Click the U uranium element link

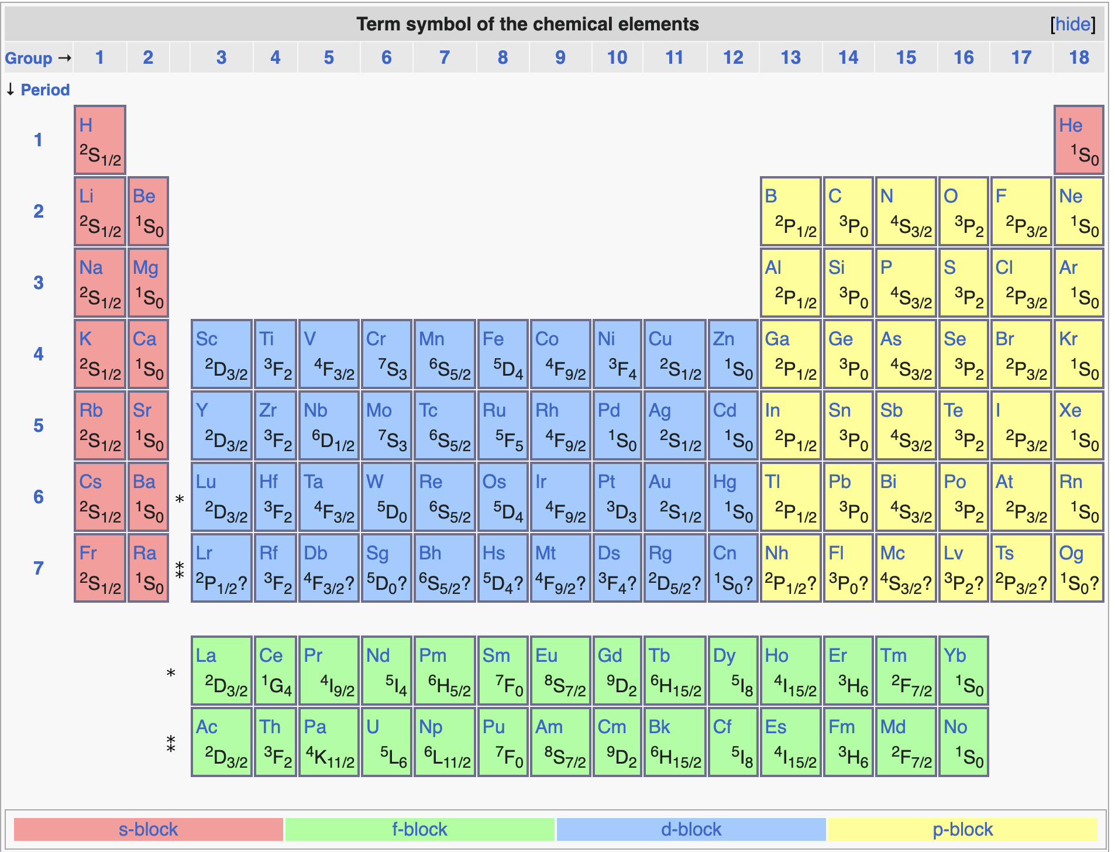click(373, 727)
